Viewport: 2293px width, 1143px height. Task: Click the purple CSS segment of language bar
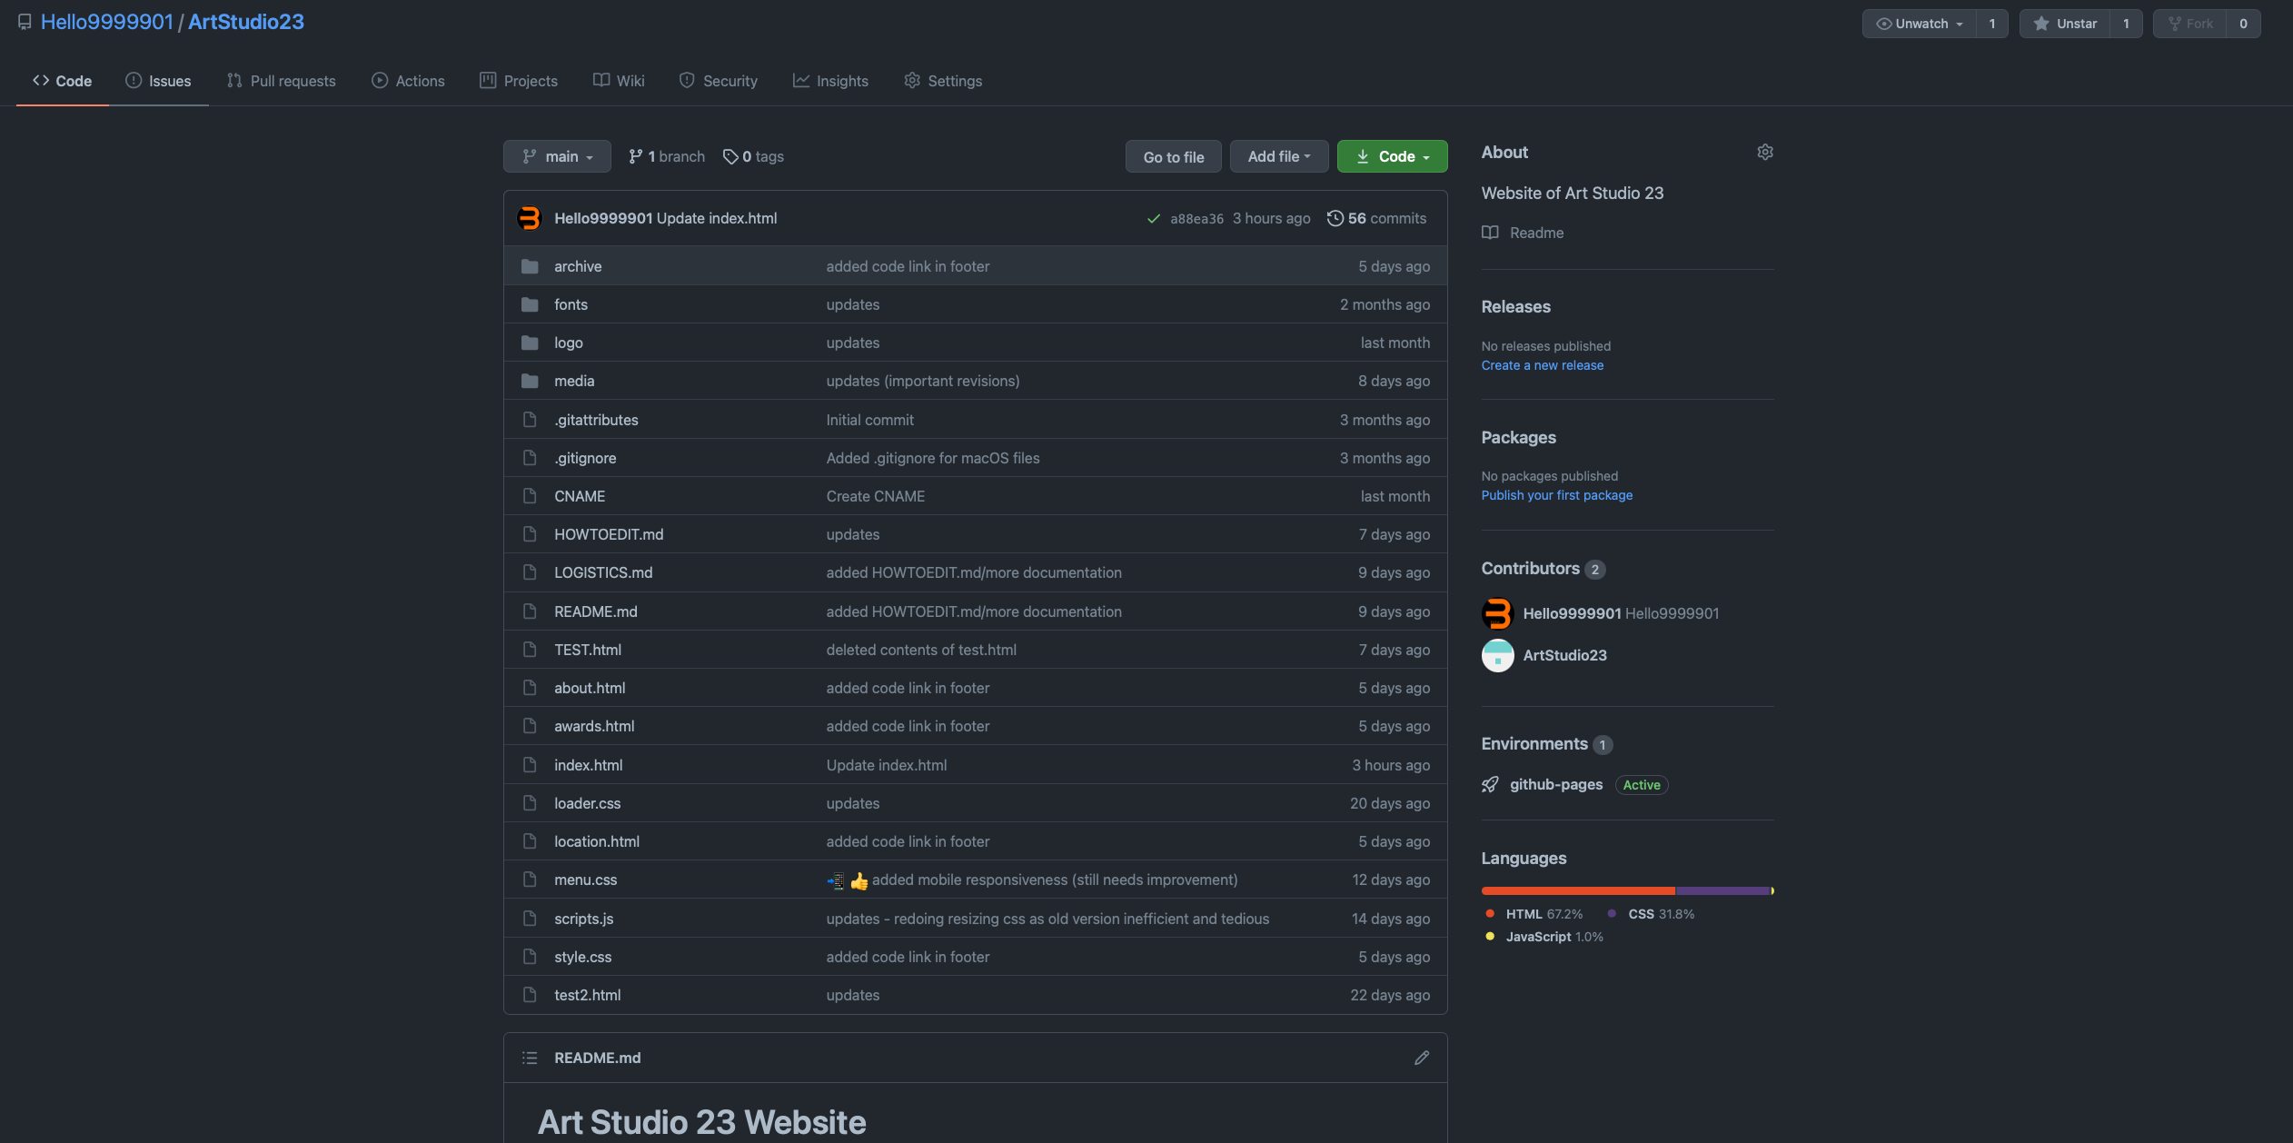(1722, 890)
